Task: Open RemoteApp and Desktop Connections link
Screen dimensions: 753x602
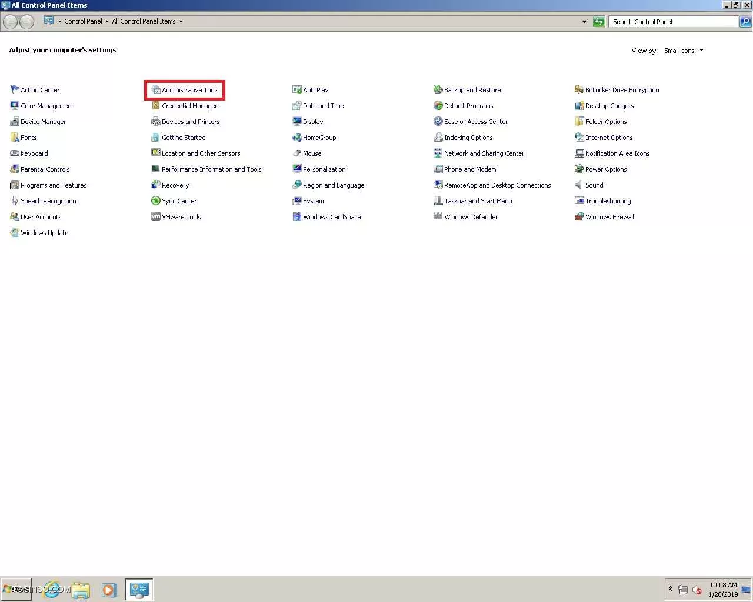Action: tap(498, 185)
